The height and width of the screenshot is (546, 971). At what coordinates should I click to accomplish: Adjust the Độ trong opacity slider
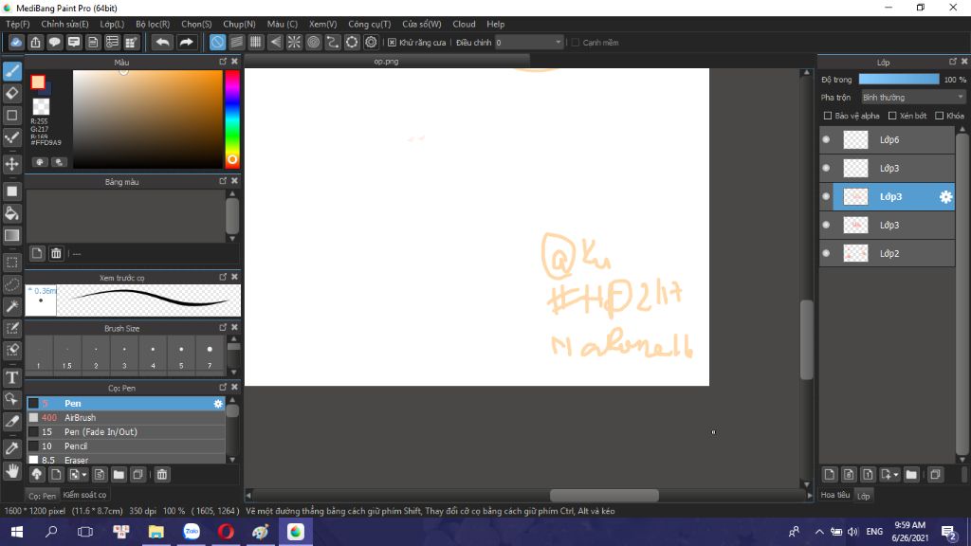tap(899, 80)
